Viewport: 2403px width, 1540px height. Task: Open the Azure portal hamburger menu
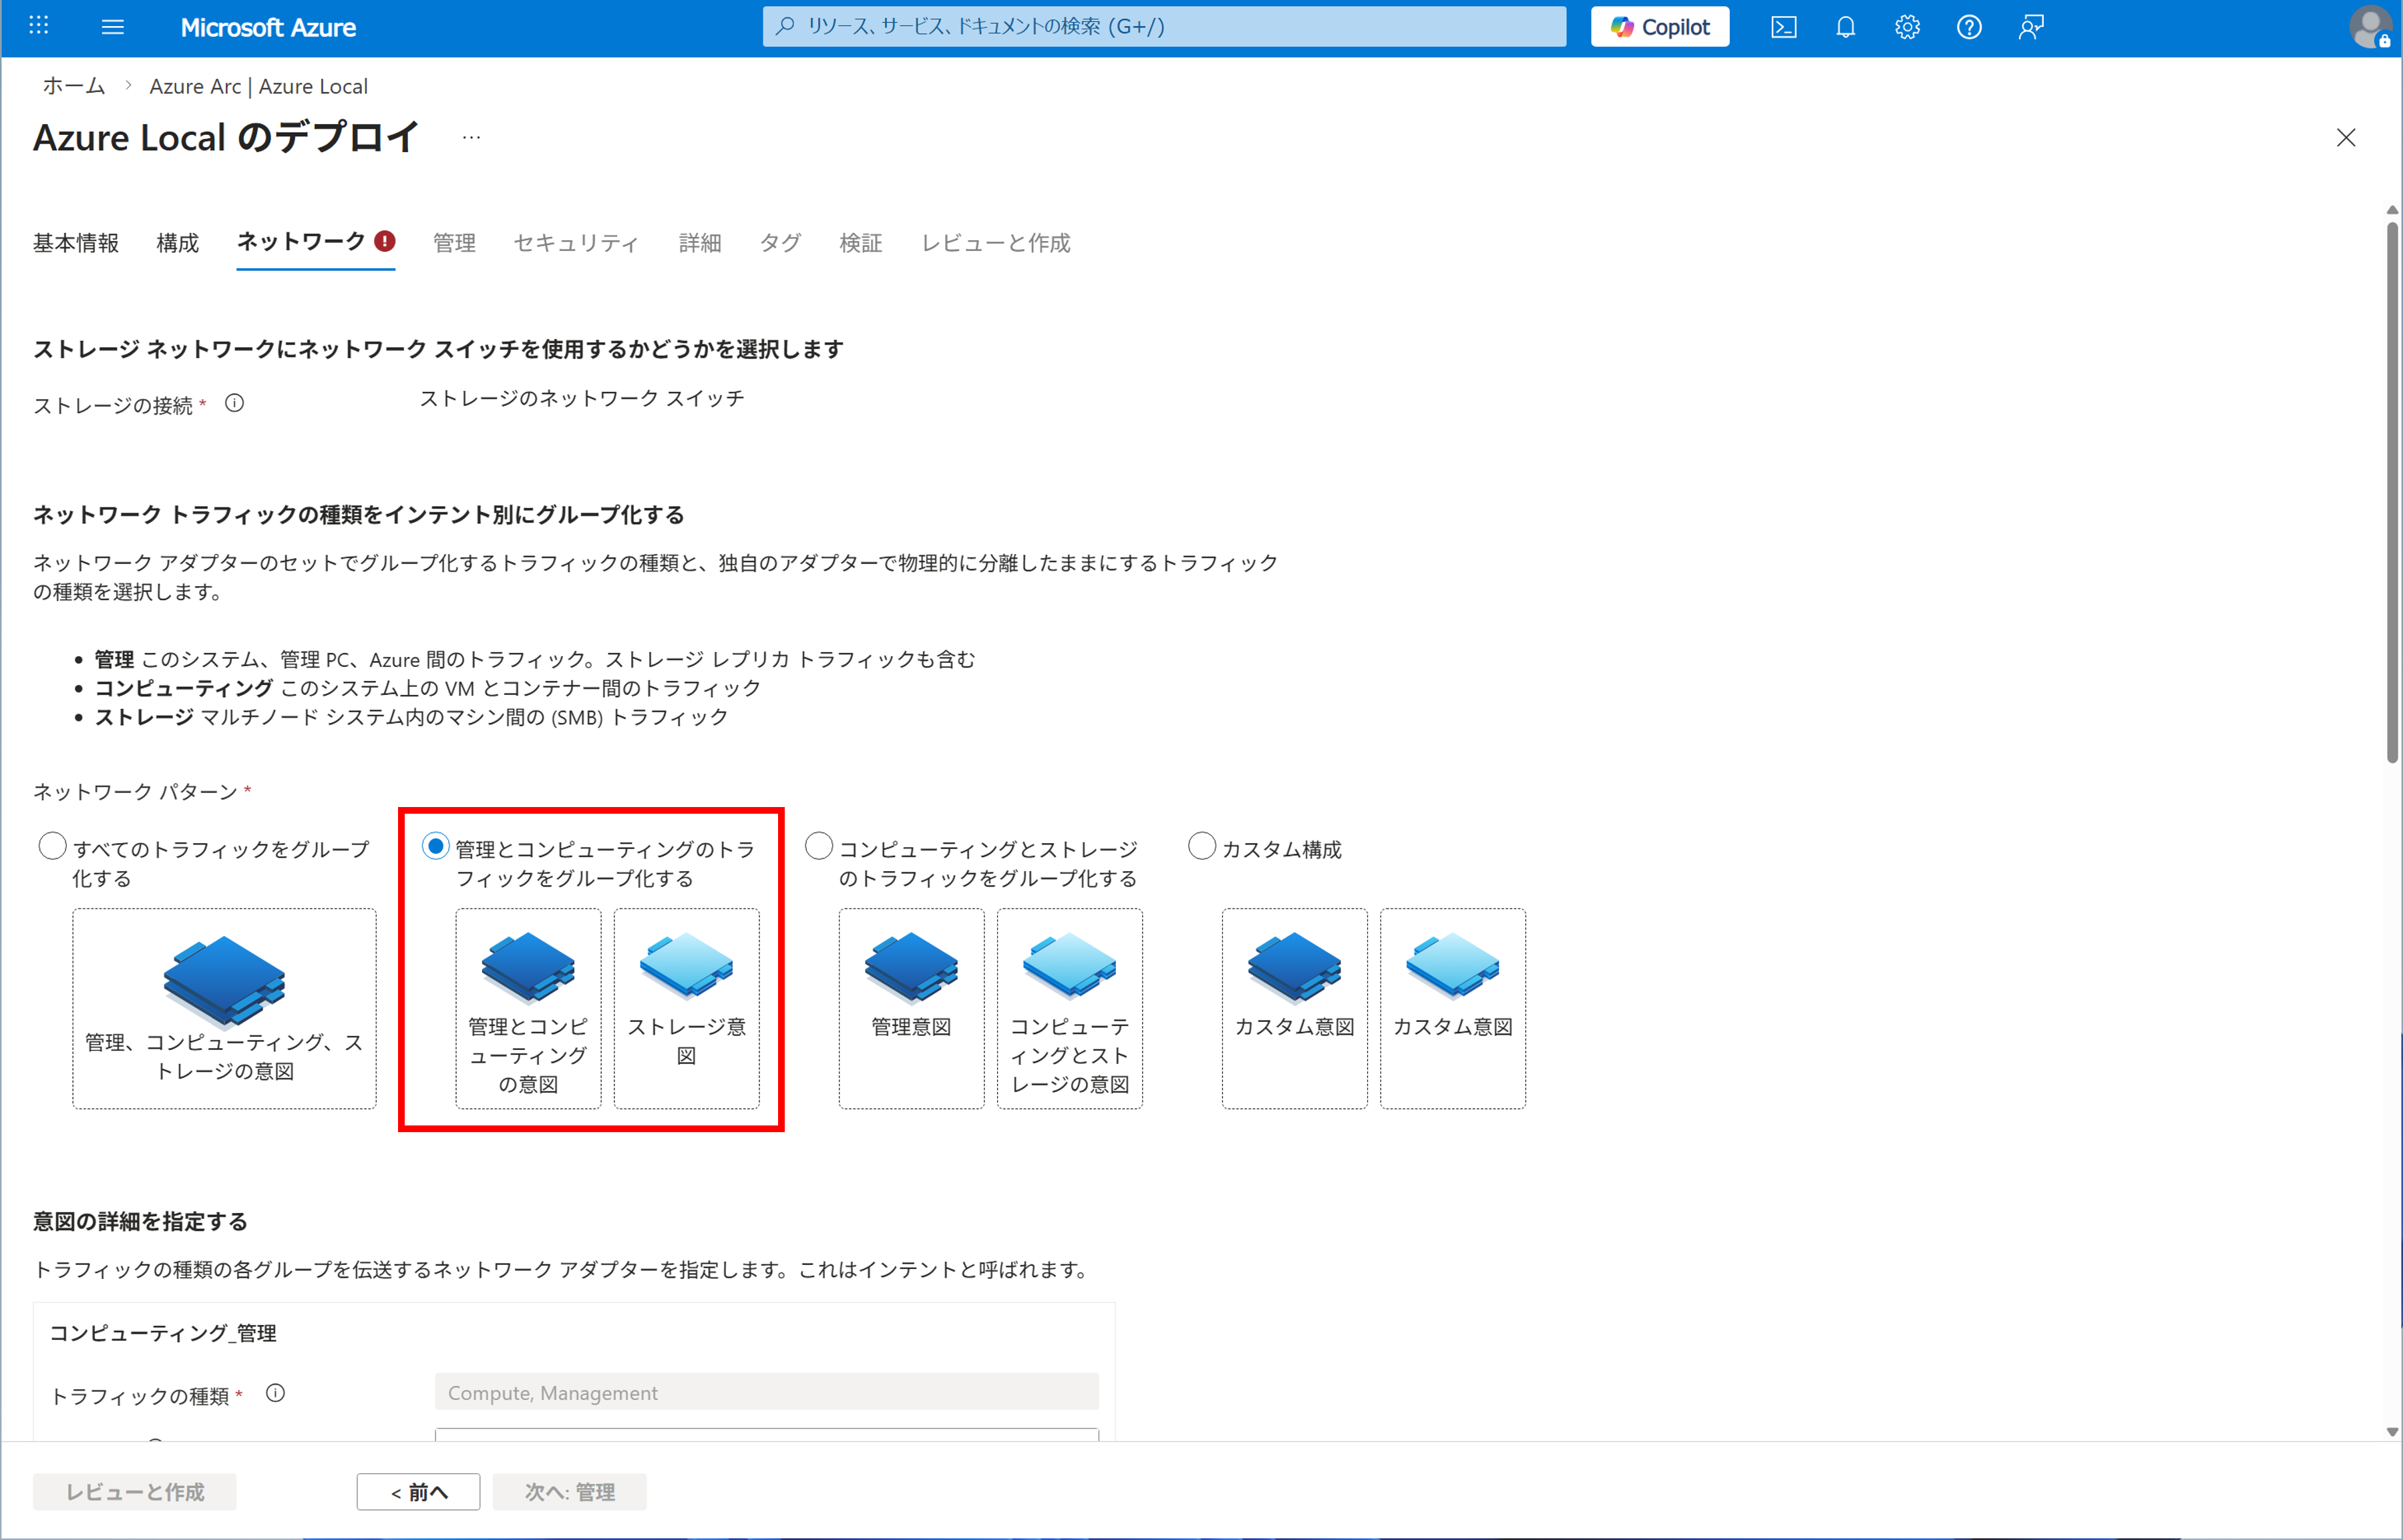coord(113,27)
